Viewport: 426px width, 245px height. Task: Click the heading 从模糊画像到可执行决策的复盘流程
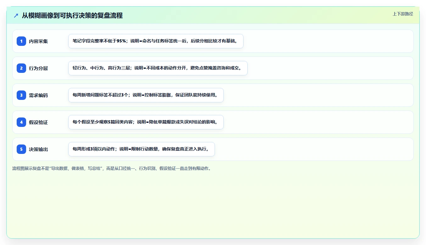tap(72, 15)
